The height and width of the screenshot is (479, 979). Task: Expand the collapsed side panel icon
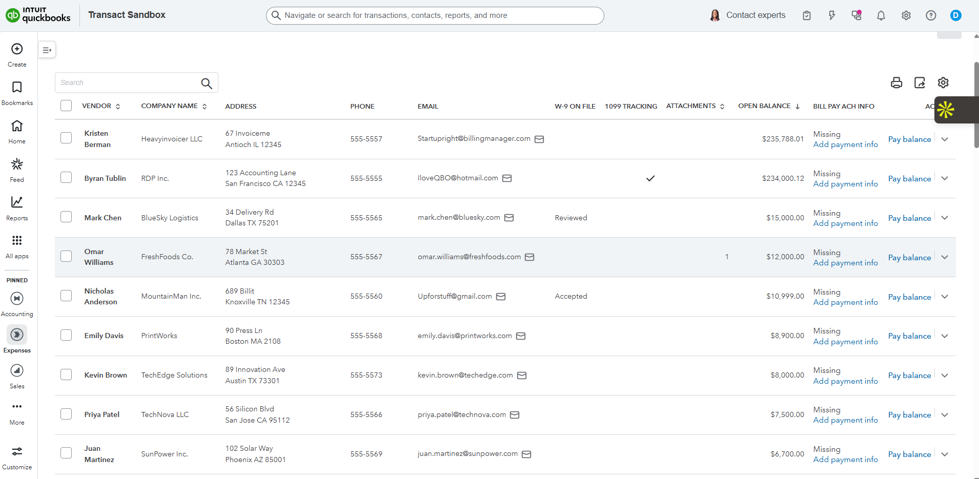coord(47,50)
